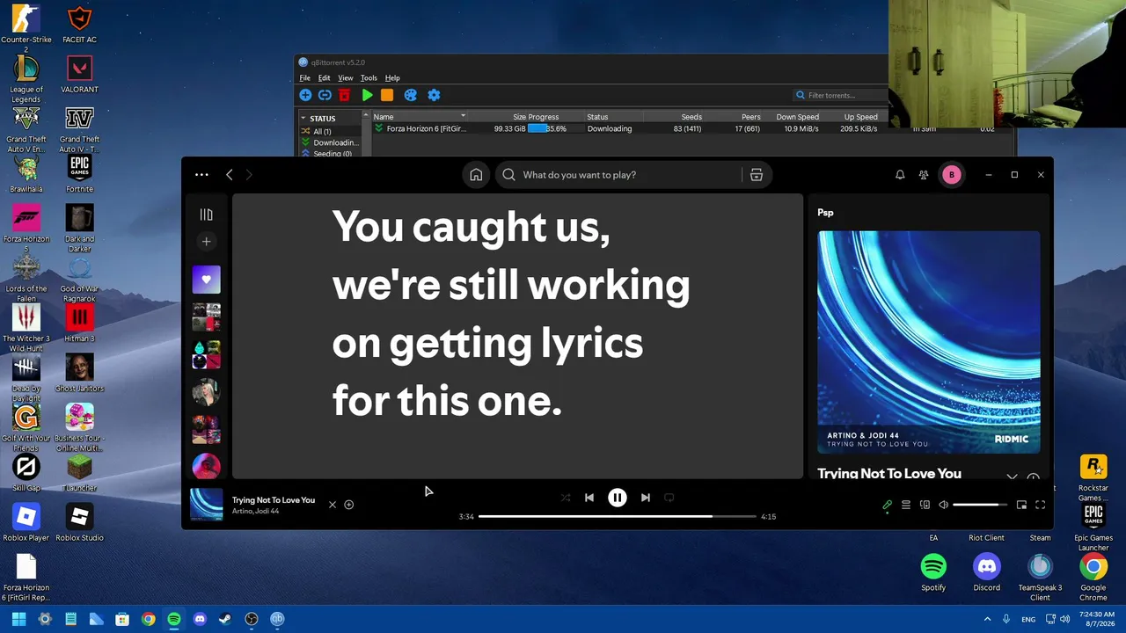Screen dimensions: 1126x633
Task: Open the Spotify play queue
Action: coord(906,505)
